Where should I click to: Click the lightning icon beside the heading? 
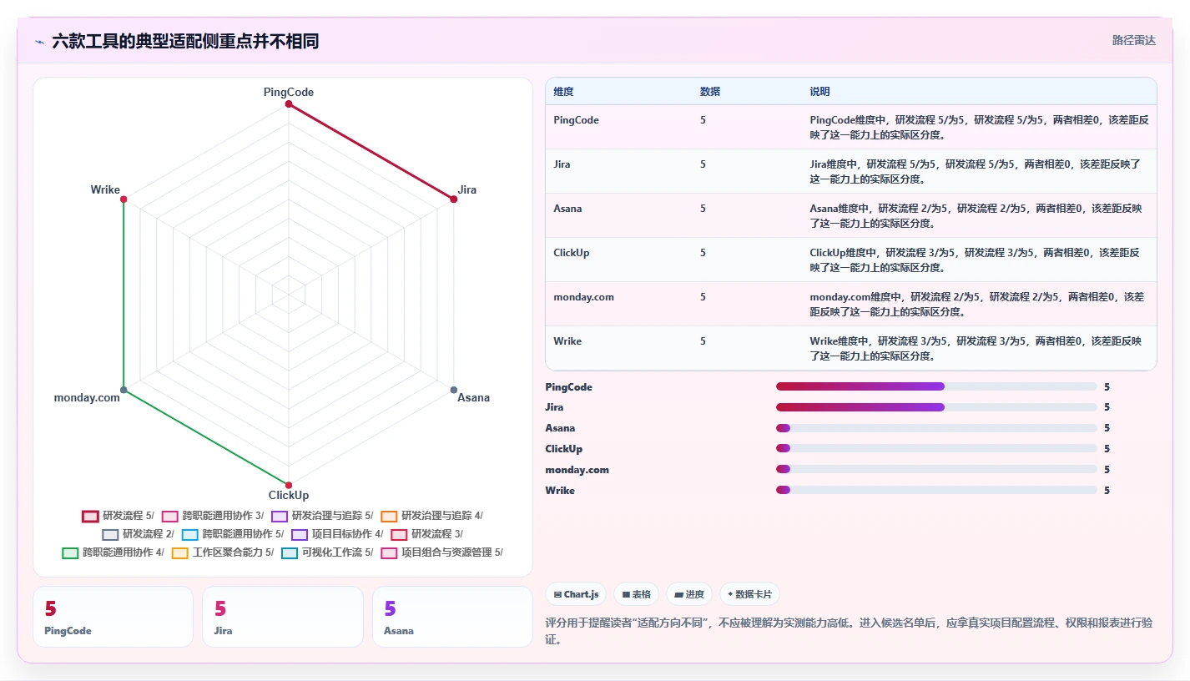point(39,42)
